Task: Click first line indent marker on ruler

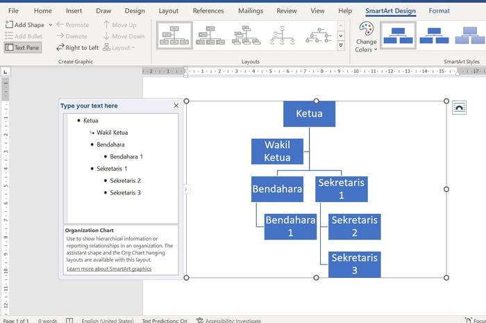Action: [x=185, y=69]
